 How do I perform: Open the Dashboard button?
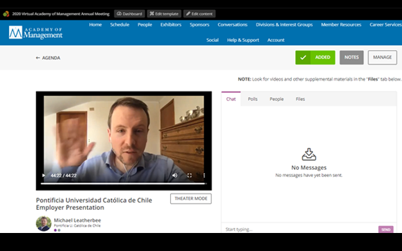click(x=129, y=14)
